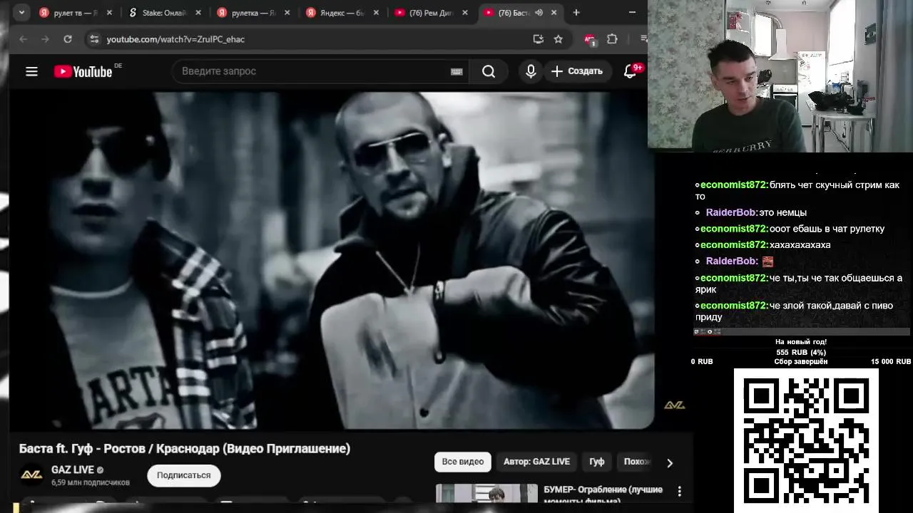The image size is (913, 513).
Task: Start voice search with microphone
Action: 531,71
